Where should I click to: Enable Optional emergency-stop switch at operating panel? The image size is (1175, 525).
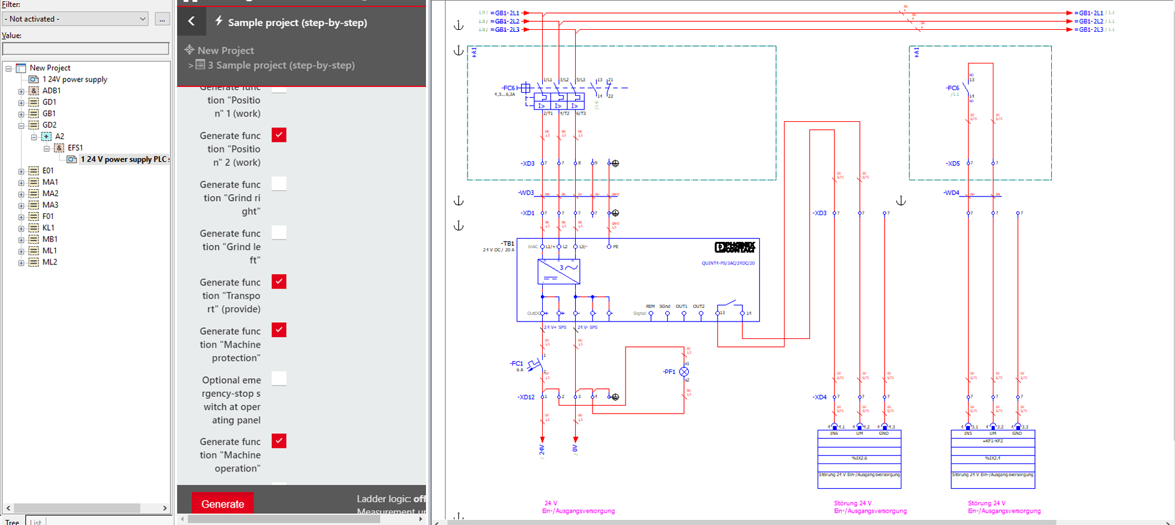[279, 379]
